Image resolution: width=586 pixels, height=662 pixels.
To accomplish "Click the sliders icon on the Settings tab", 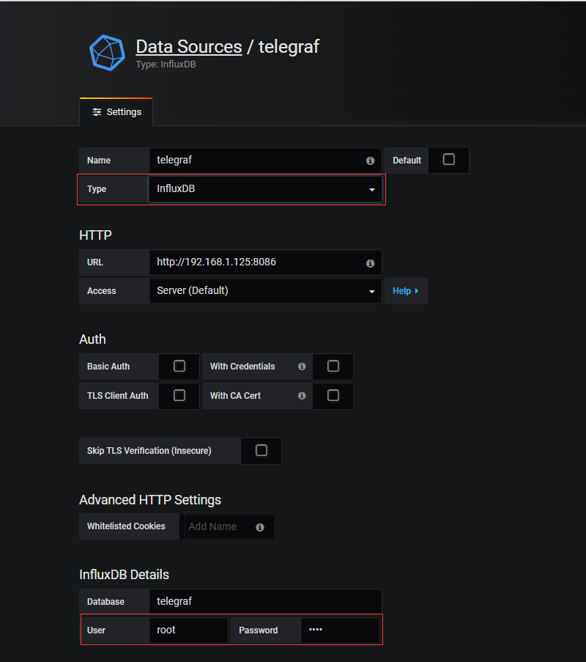I will coord(97,111).
